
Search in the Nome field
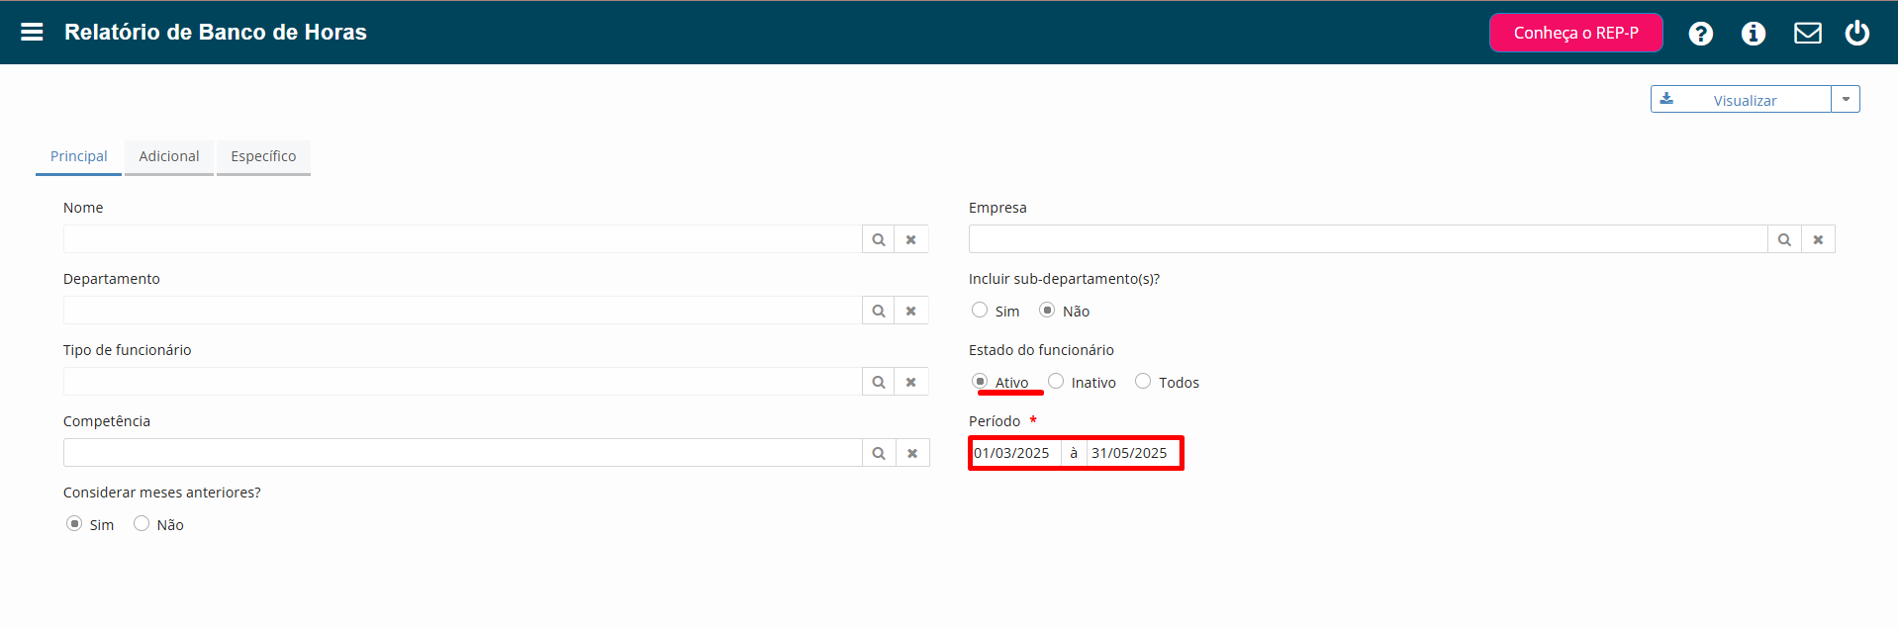coord(879,239)
